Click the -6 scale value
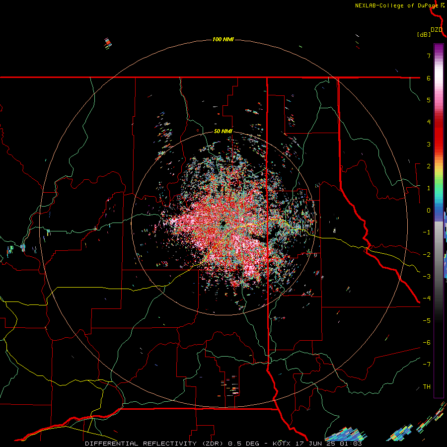The width and height of the screenshot is (447, 447). (x=427, y=342)
